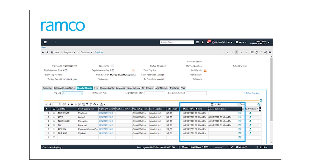Jump to first grid page
The image size is (314, 164).
[x=46, y=104]
